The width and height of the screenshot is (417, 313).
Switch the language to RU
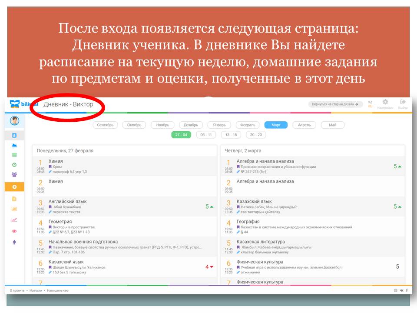tap(371, 107)
